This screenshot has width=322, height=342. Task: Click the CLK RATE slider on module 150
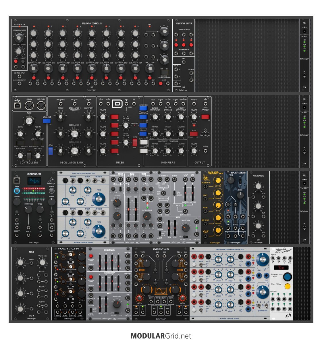[x=186, y=193]
